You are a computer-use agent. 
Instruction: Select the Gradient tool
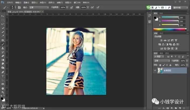[x=3, y=60]
